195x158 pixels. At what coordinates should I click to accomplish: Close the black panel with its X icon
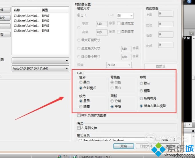point(188,38)
